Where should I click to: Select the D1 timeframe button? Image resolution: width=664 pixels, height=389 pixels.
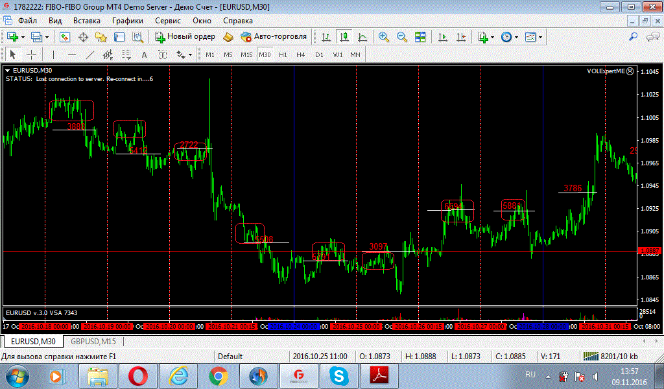pos(319,54)
